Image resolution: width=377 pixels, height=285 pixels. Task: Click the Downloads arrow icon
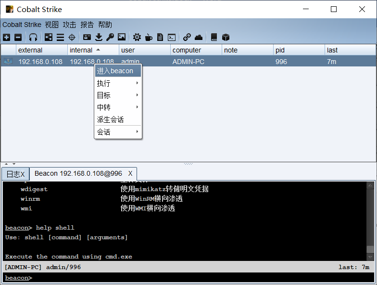(99, 37)
